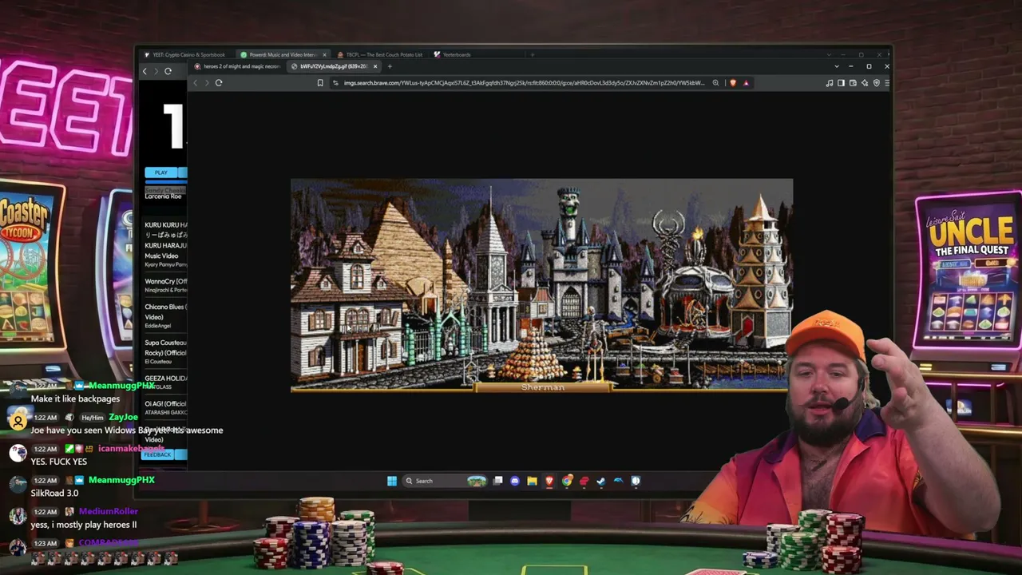Select the GEEZA HOLIDAY video entry
This screenshot has height=575, width=1022.
pyautogui.click(x=165, y=382)
